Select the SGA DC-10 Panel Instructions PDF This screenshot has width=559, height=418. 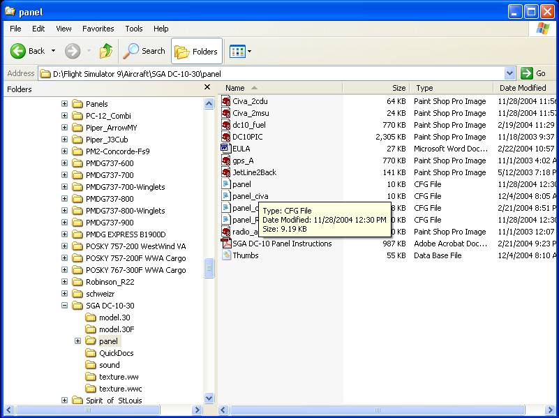coord(281,244)
